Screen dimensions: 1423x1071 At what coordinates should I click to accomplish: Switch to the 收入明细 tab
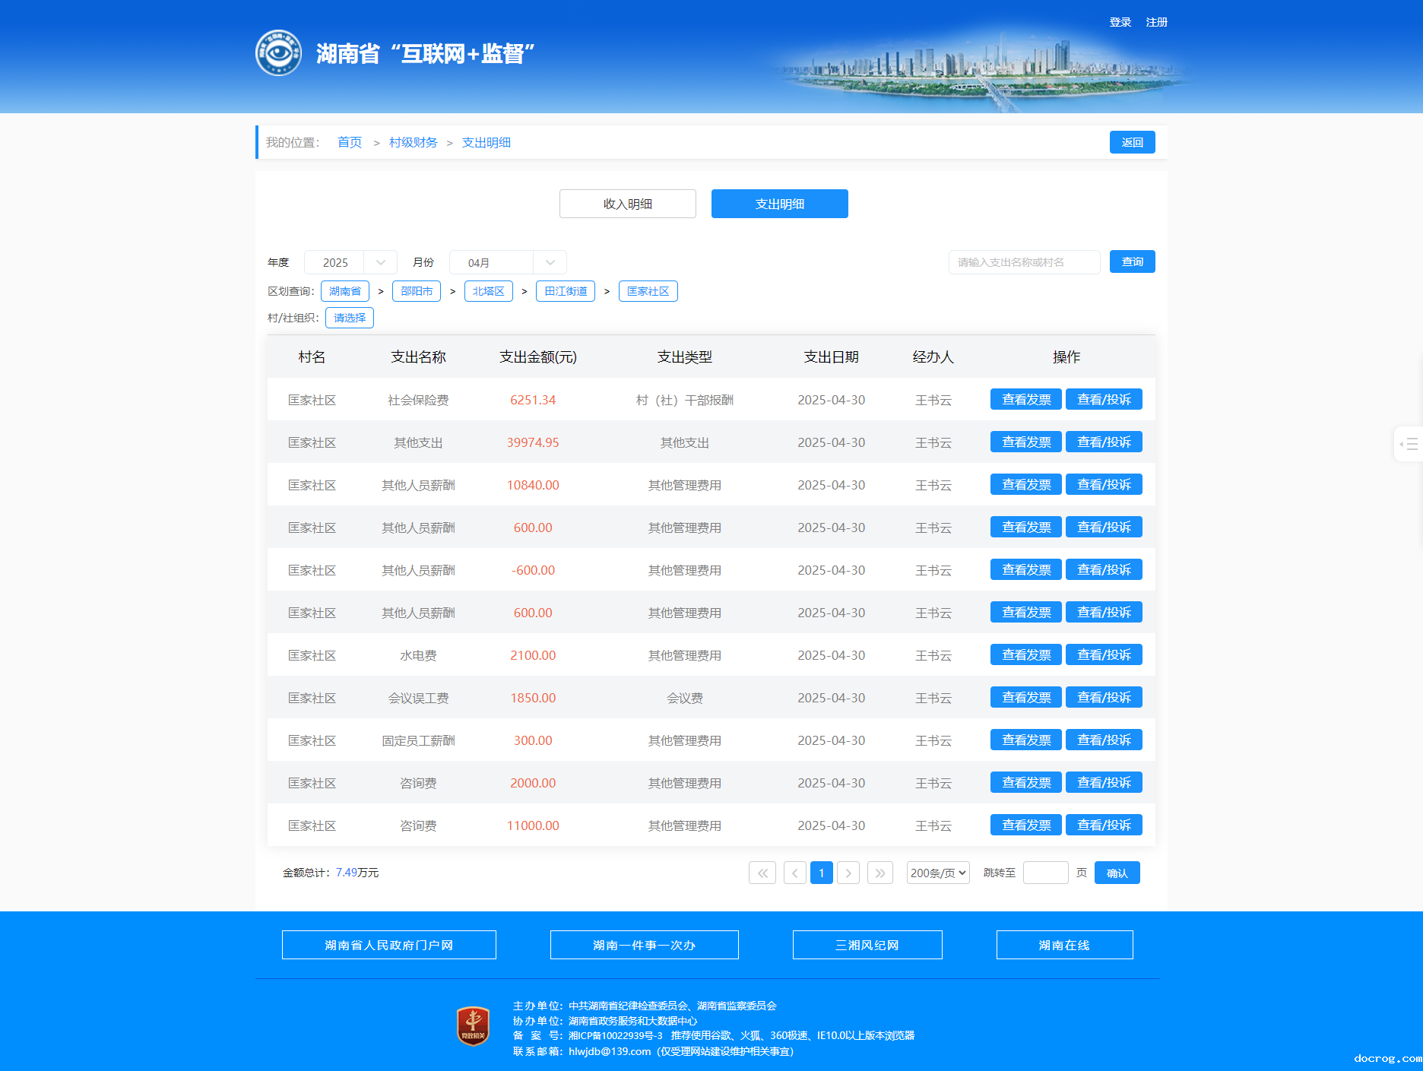[x=627, y=204]
